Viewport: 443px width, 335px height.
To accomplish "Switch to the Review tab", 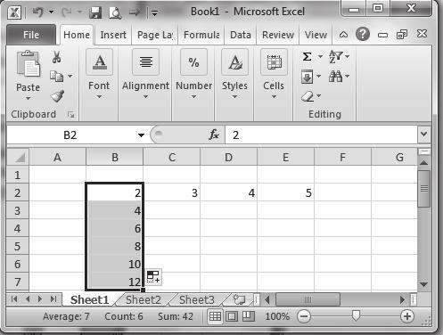I will (278, 35).
